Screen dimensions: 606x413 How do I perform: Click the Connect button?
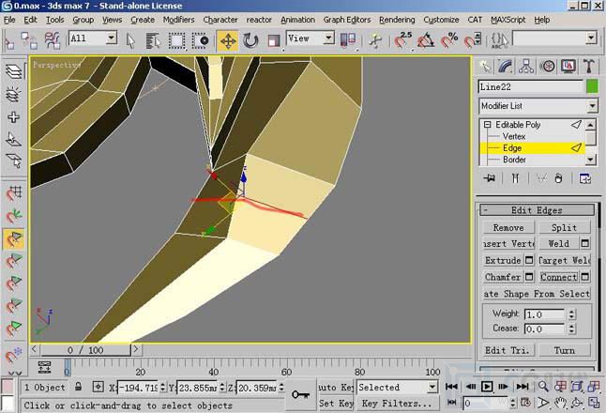(x=559, y=277)
